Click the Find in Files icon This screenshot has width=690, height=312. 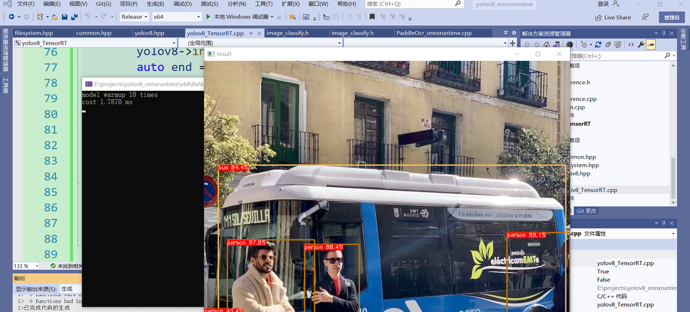292,17
